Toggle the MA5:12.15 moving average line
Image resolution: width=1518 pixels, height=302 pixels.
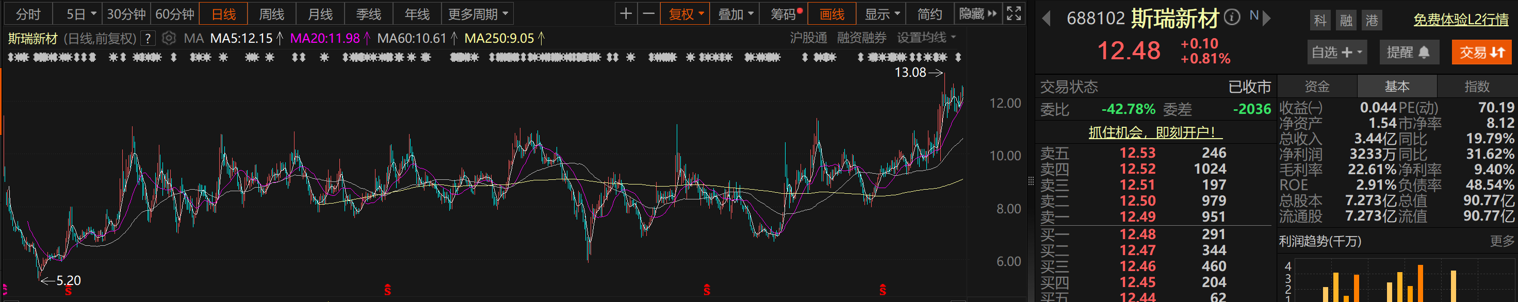(x=247, y=39)
